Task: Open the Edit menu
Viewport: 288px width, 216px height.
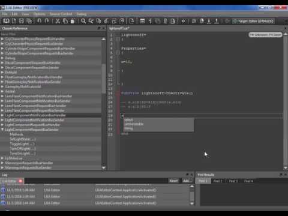Action: 14,14
